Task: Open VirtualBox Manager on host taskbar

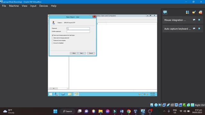Action: click(x=135, y=111)
